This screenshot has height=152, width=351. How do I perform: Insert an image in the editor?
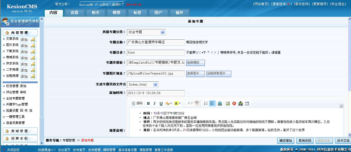[228, 103]
